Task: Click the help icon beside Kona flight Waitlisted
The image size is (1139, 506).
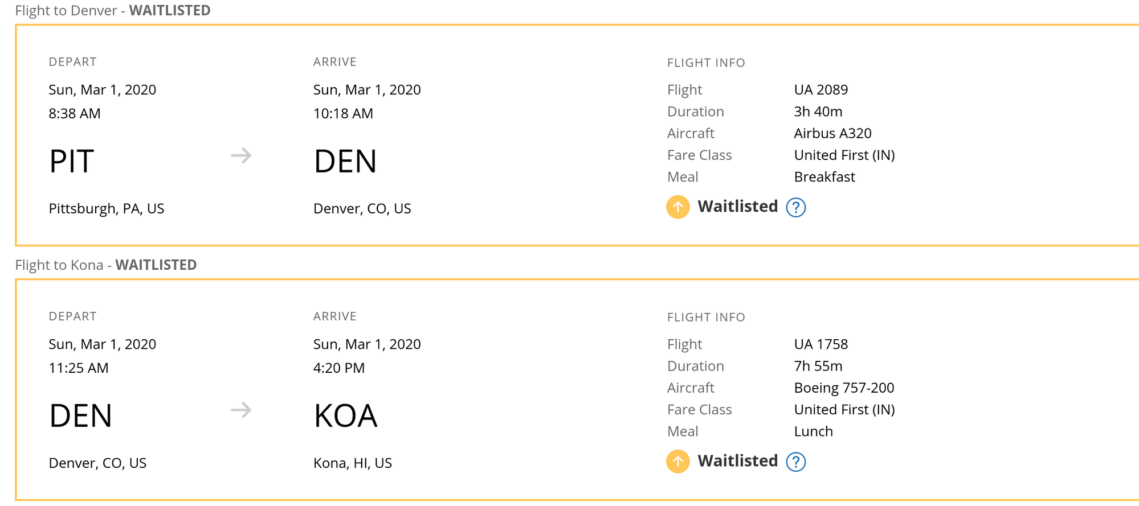Action: (x=795, y=462)
